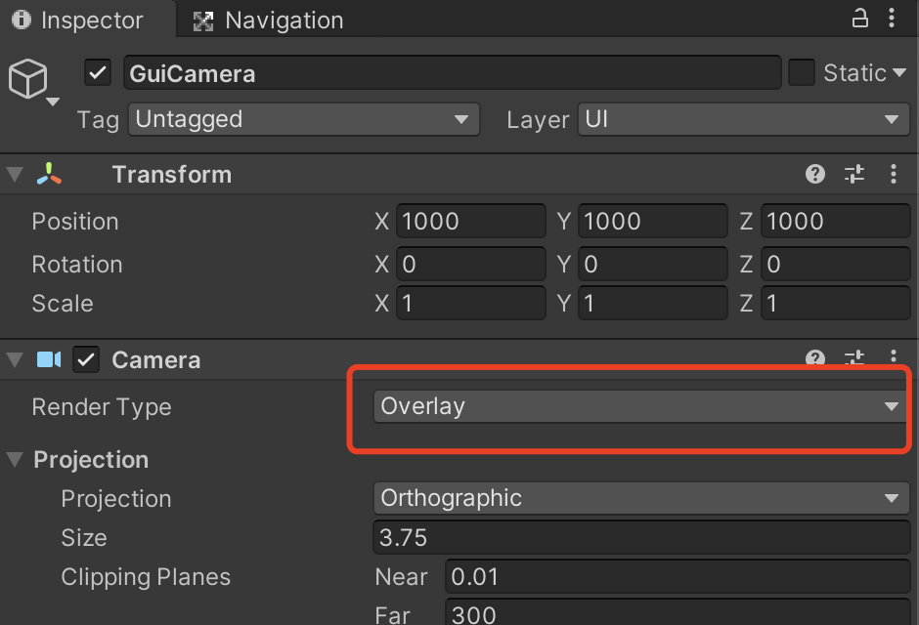Toggle the Inspector lock icon
The height and width of the screenshot is (625, 919).
point(859,19)
